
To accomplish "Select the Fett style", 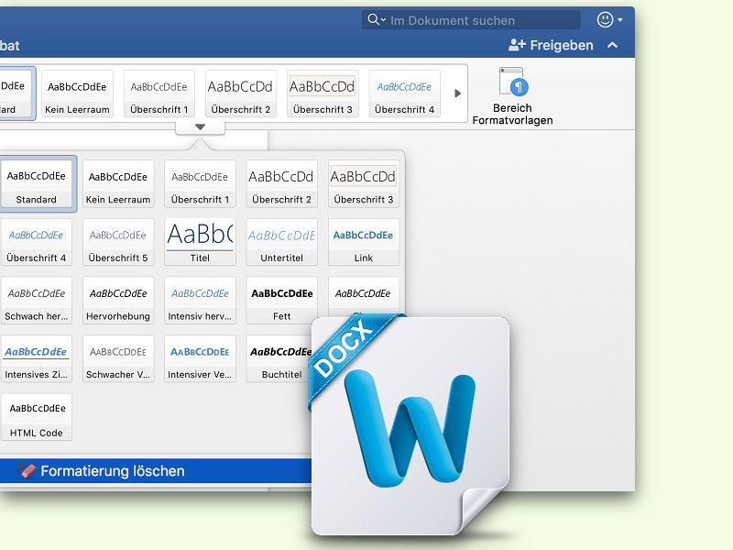I will [282, 301].
